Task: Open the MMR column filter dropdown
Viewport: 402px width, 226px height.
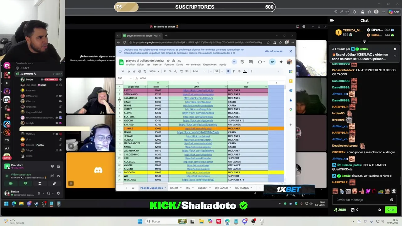Action: pos(167,87)
